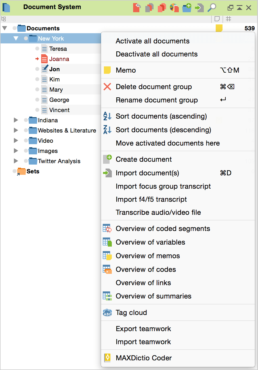Click the import documents toolbar icon
This screenshot has width=258, height=370.
pyautogui.click(x=199, y=8)
